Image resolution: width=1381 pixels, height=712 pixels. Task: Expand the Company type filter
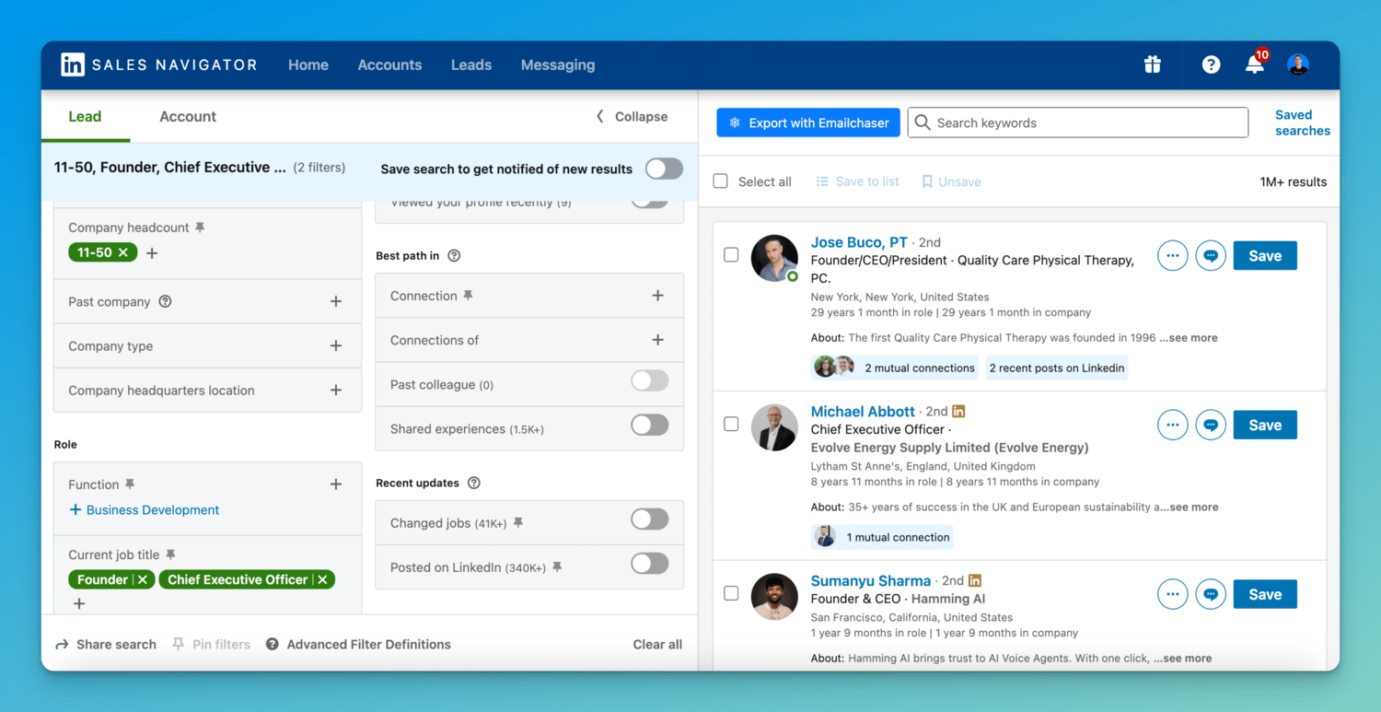(336, 345)
